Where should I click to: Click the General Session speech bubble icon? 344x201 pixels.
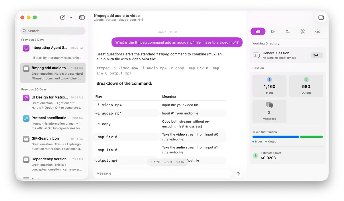point(256,55)
